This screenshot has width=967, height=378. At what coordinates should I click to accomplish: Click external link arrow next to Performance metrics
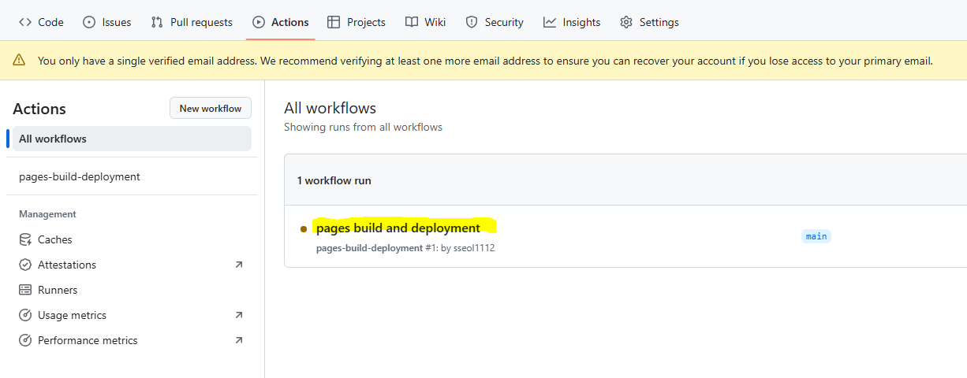pos(239,340)
